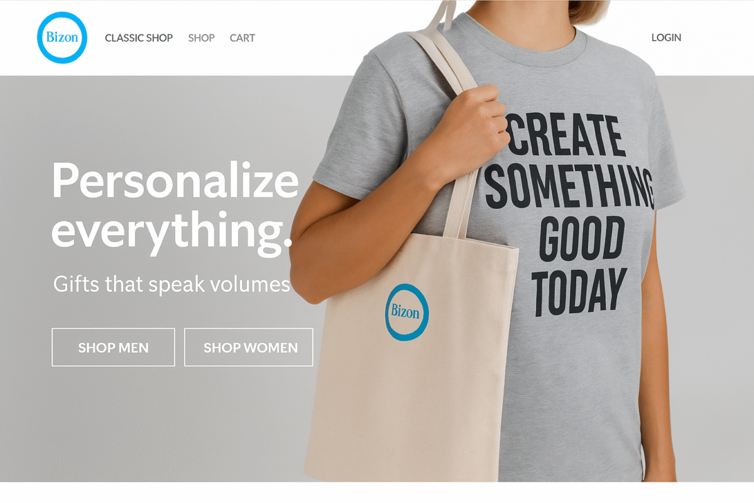Click the 'Gifts that speak volumes' subtitle
The image size is (754, 503).
tap(172, 284)
